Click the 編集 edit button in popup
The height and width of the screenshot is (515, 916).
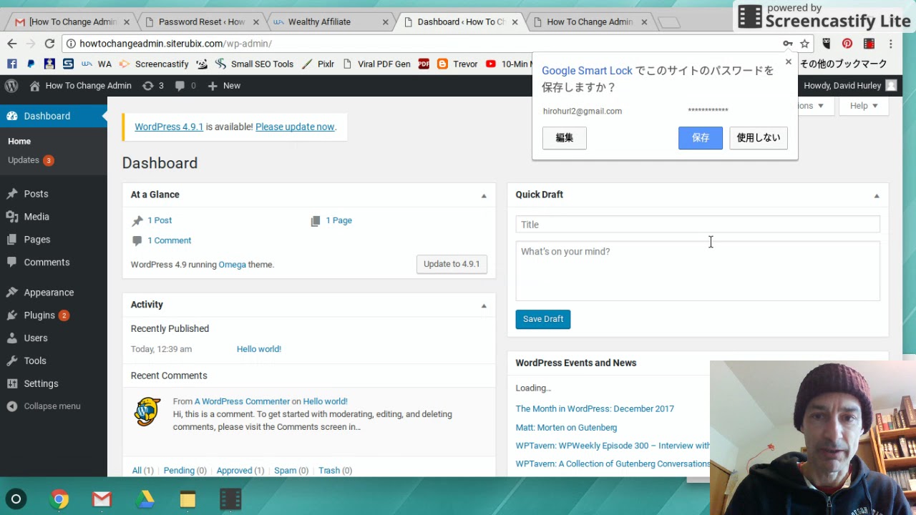click(565, 138)
